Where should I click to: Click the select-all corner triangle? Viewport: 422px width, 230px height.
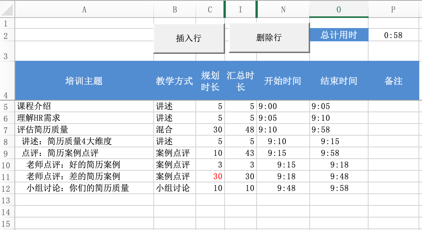pyautogui.click(x=7, y=9)
